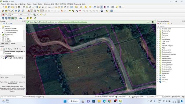Toggle the scale lock icon near Magnifier
Viewport: 185px width, 104px height.
133,97
